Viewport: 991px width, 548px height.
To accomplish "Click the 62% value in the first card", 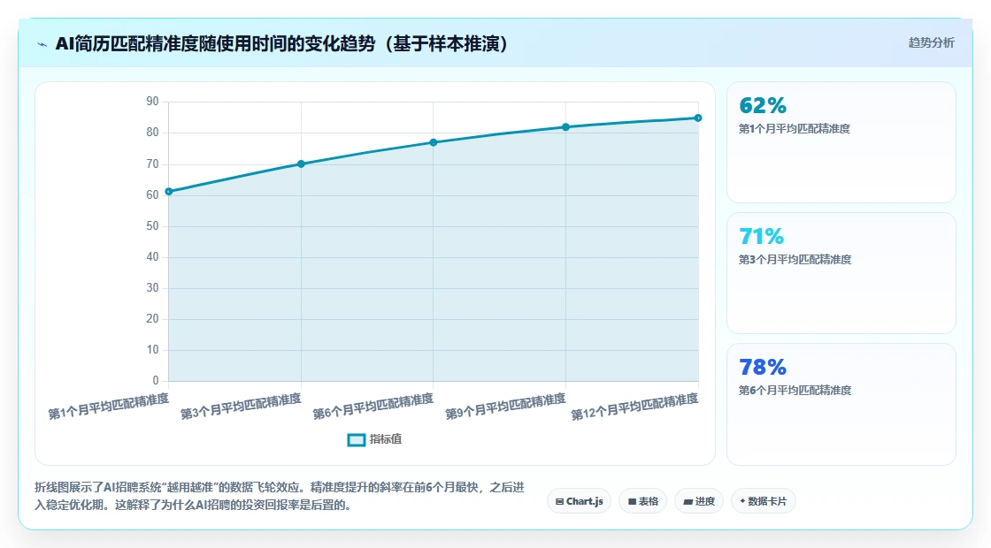I will pyautogui.click(x=763, y=105).
